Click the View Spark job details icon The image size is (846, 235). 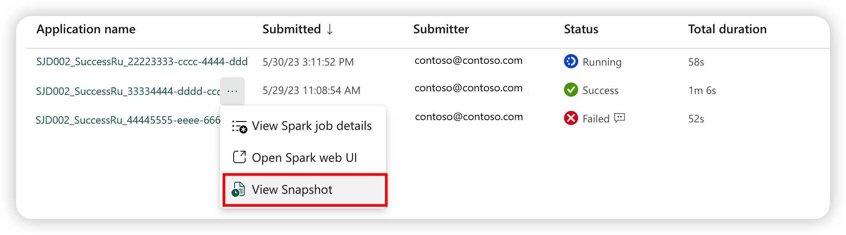(239, 126)
